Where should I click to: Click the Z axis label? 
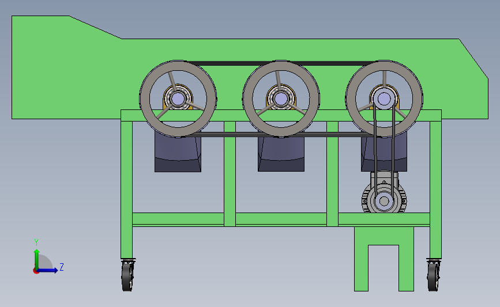point(62,267)
